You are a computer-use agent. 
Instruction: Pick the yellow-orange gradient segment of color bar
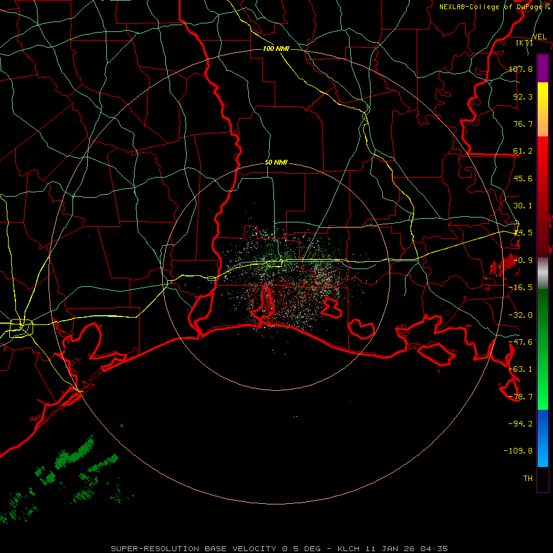click(x=543, y=109)
